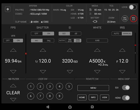
Task: Switch EI mode to dB
Action: [75, 34]
